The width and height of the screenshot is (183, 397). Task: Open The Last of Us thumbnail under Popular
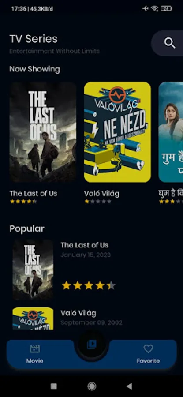33,270
